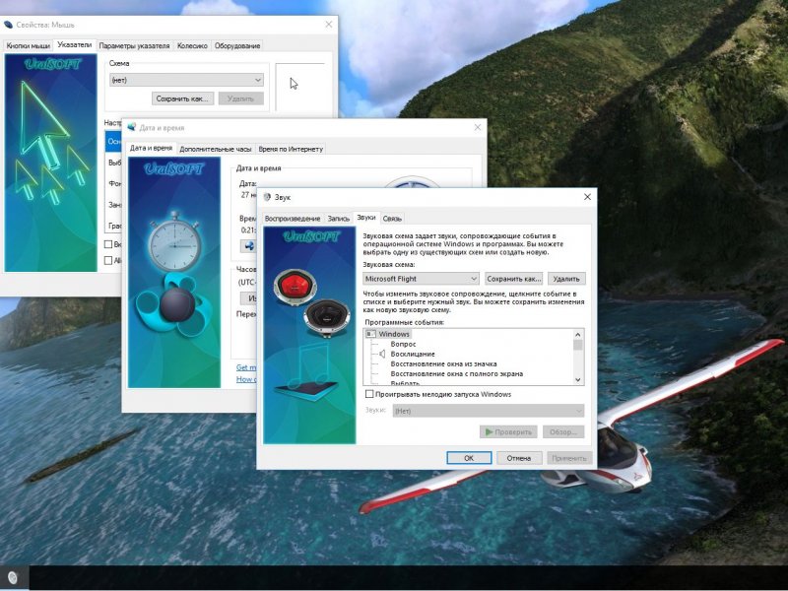Click the events list scroll-down arrow
Viewport: 788px width, 591px height.
click(x=578, y=380)
